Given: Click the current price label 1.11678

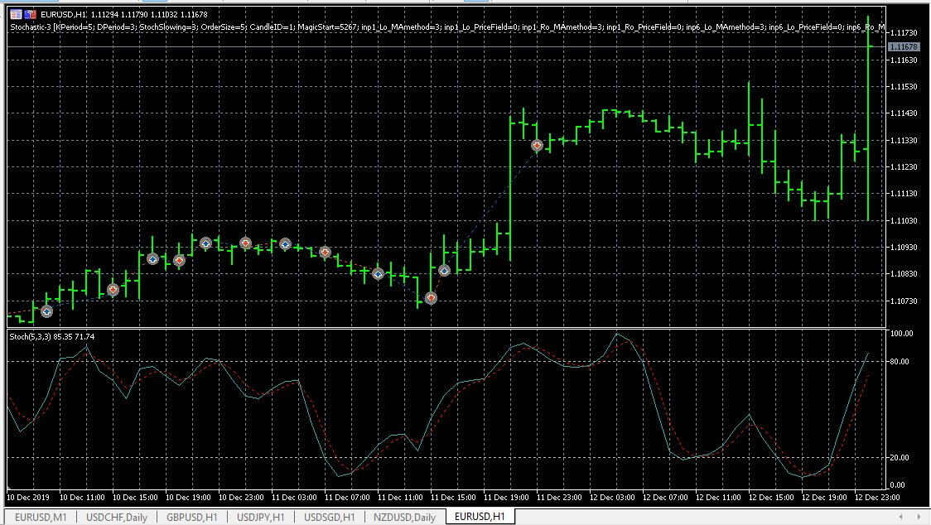Looking at the screenshot, I should [x=904, y=47].
